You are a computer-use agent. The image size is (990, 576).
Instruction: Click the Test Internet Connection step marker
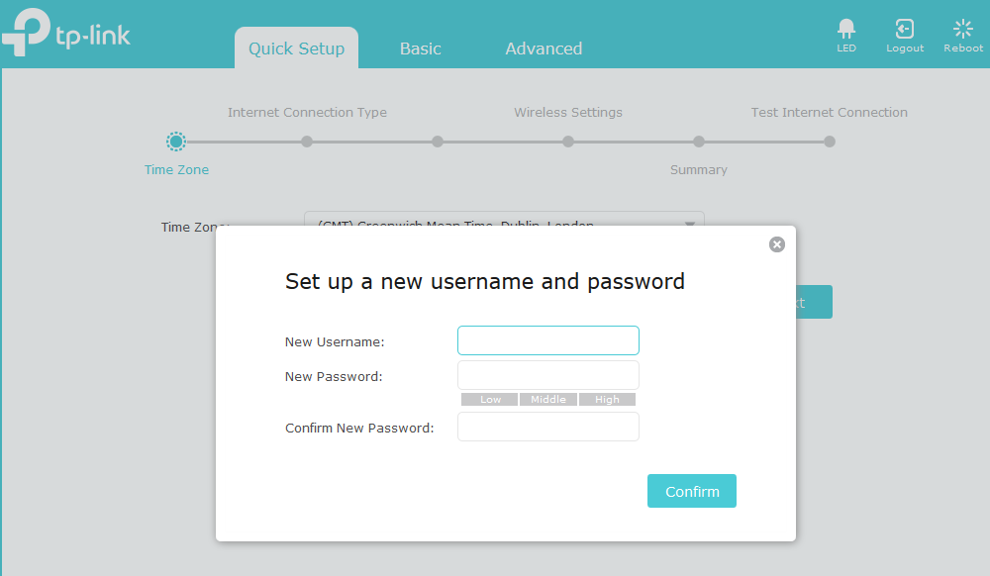click(829, 142)
